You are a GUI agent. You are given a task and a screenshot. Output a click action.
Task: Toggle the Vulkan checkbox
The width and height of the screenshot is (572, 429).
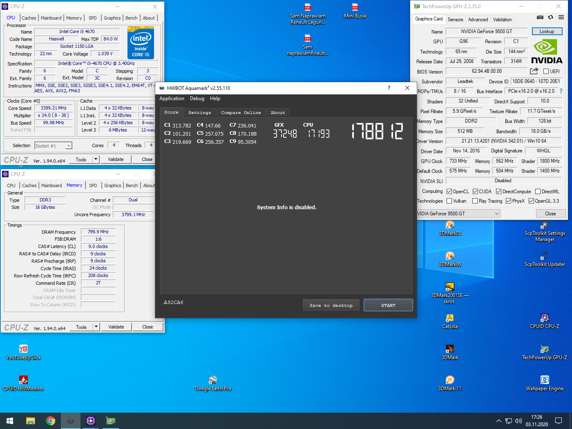449,201
